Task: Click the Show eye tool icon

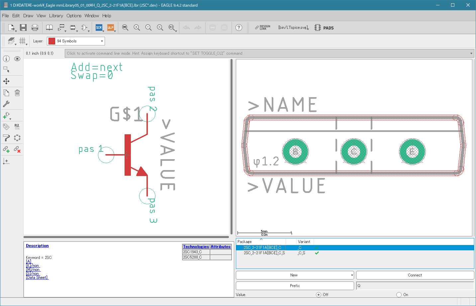Action: click(x=17, y=59)
